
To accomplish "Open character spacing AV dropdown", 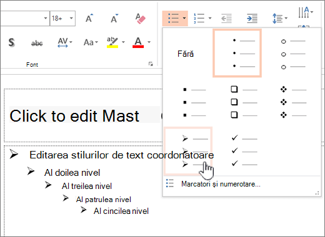I will point(65,42).
